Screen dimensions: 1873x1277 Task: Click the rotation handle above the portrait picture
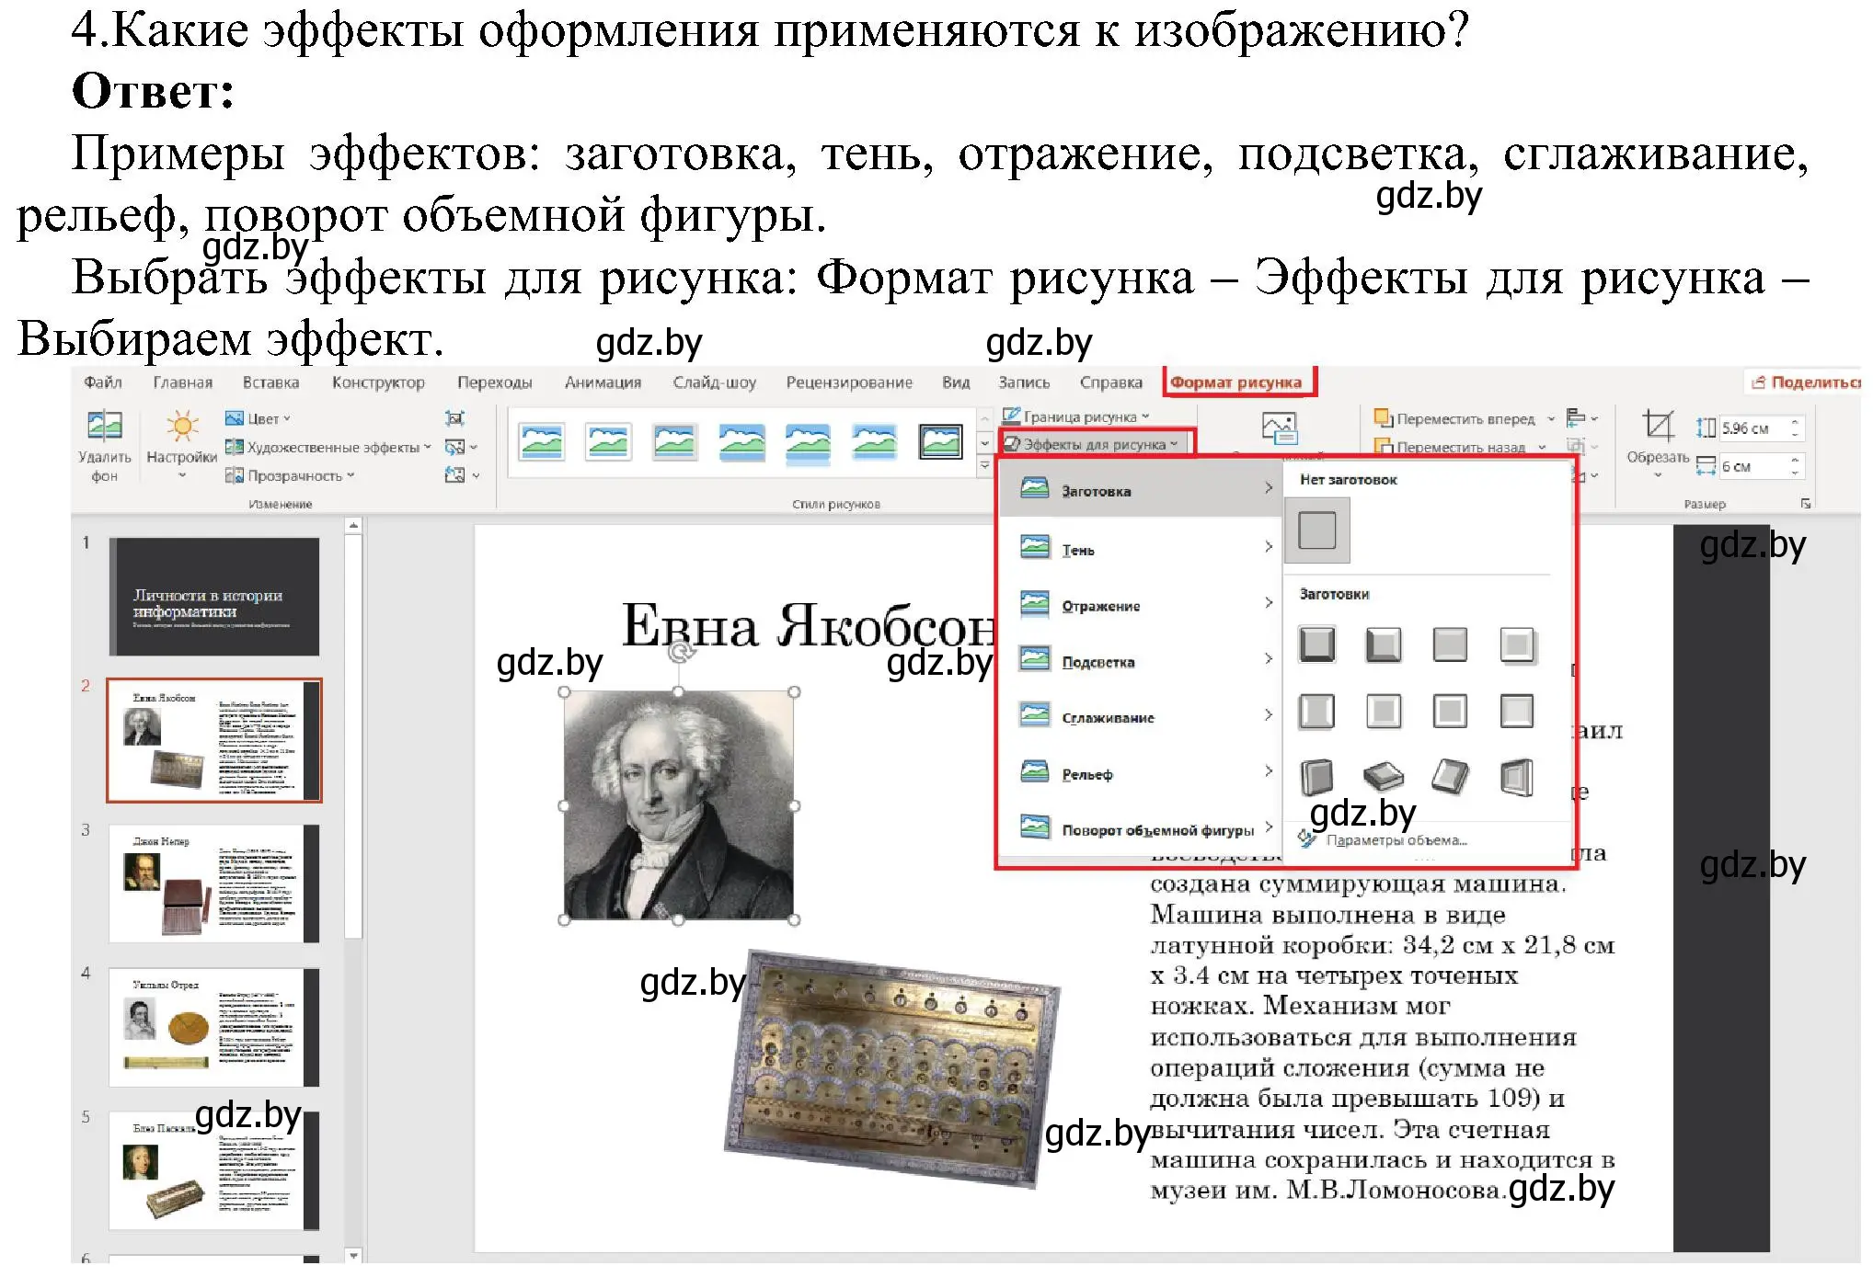pos(680,652)
